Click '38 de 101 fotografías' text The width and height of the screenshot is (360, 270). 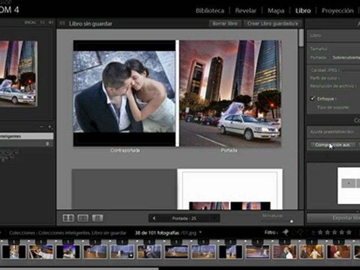(x=157, y=233)
